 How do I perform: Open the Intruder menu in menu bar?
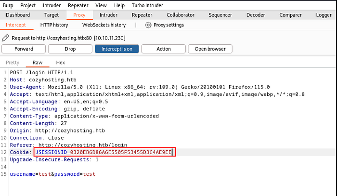click(52, 5)
